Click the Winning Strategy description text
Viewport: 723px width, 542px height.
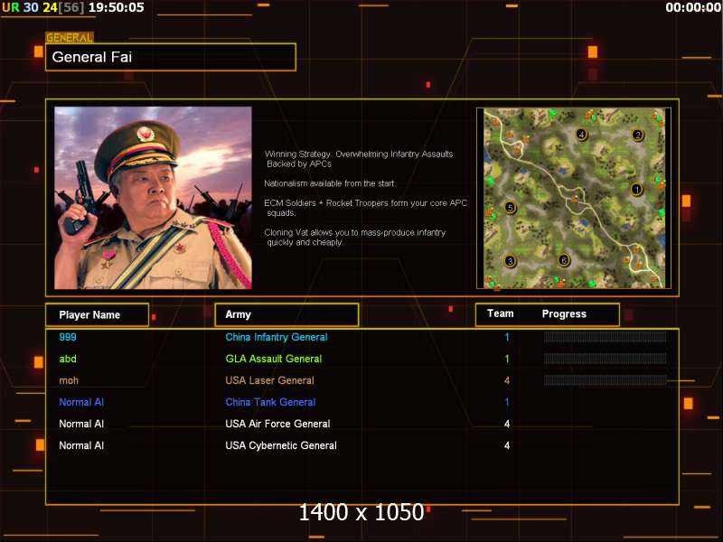(x=359, y=159)
